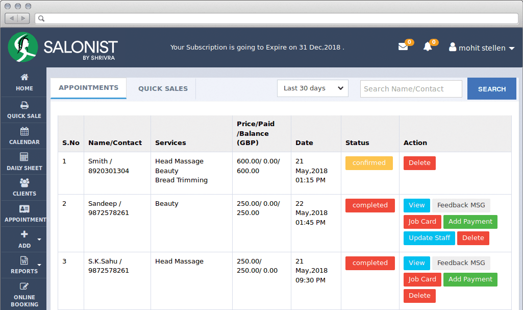Screen dimensions: 523x310
Task: Click the blue SEARCH button
Action: tap(492, 89)
